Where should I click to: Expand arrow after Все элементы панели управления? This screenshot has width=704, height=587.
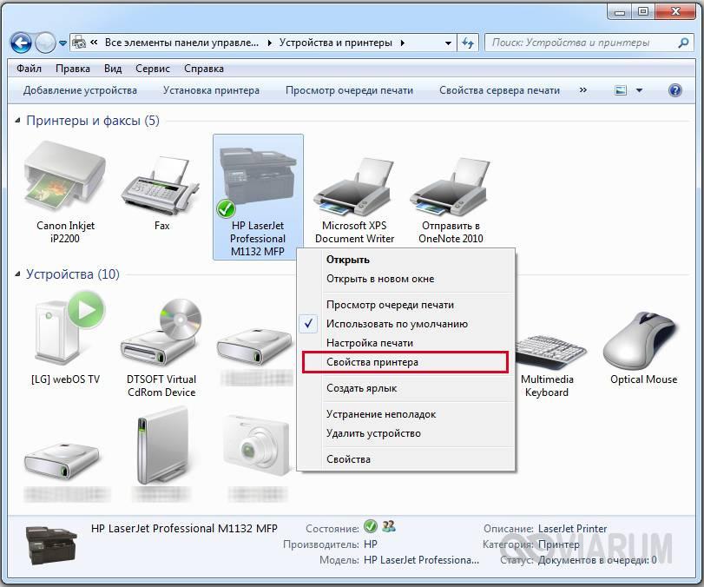[x=269, y=43]
